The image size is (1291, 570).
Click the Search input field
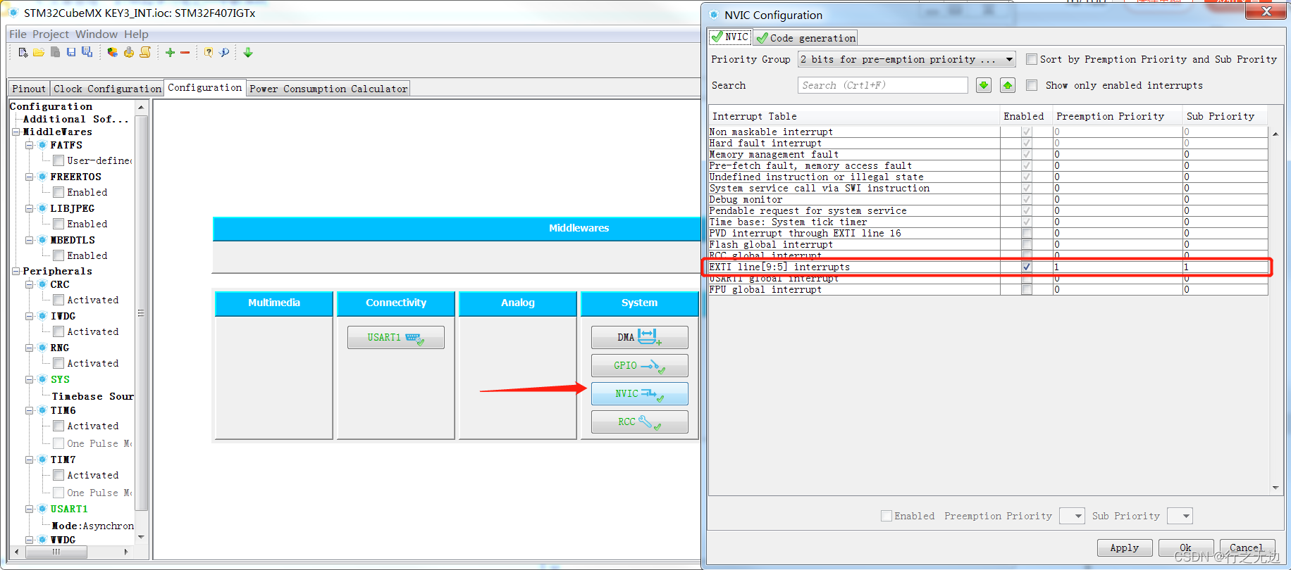[x=883, y=85]
